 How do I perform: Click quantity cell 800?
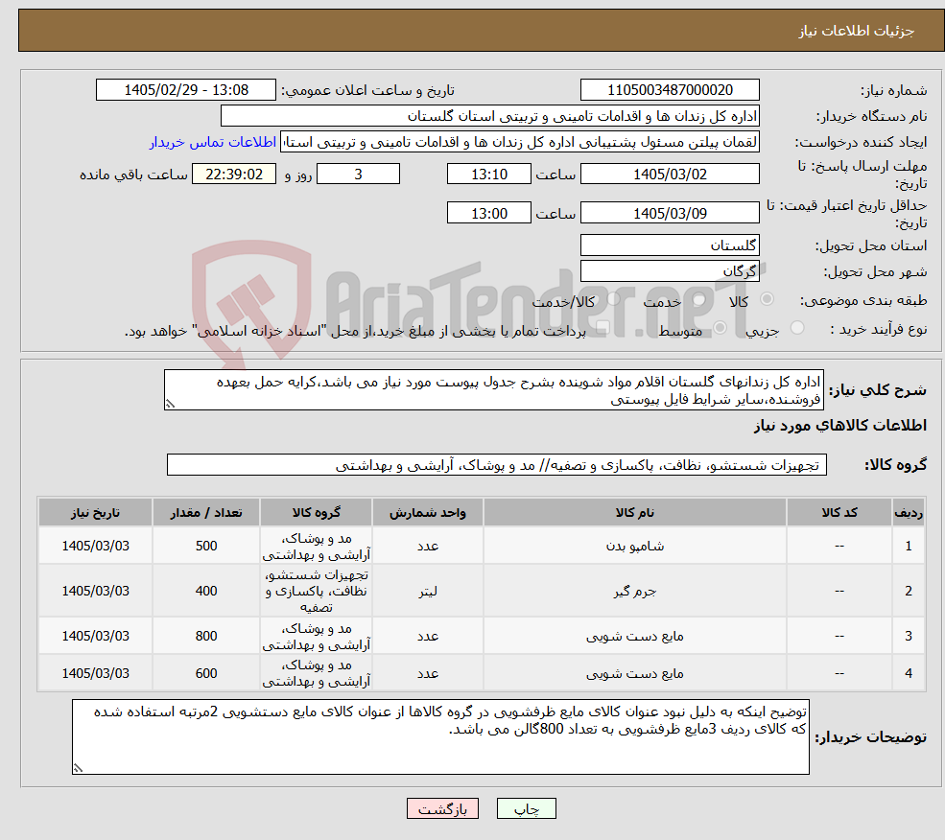pyautogui.click(x=206, y=637)
